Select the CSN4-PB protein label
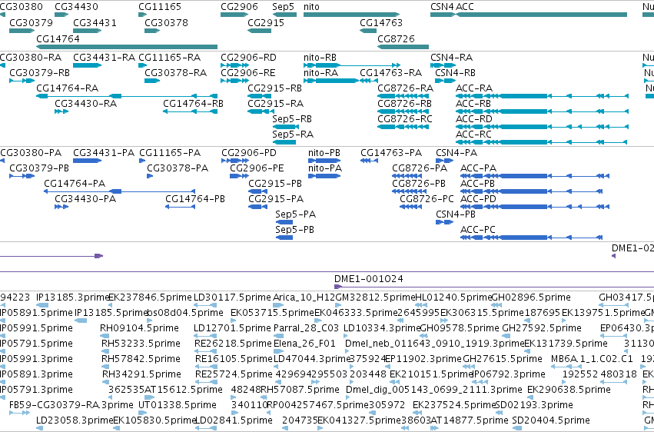 click(x=456, y=214)
